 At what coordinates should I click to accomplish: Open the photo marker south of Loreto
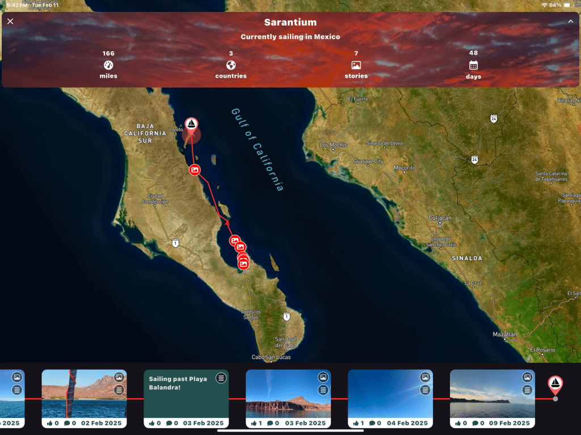(195, 170)
